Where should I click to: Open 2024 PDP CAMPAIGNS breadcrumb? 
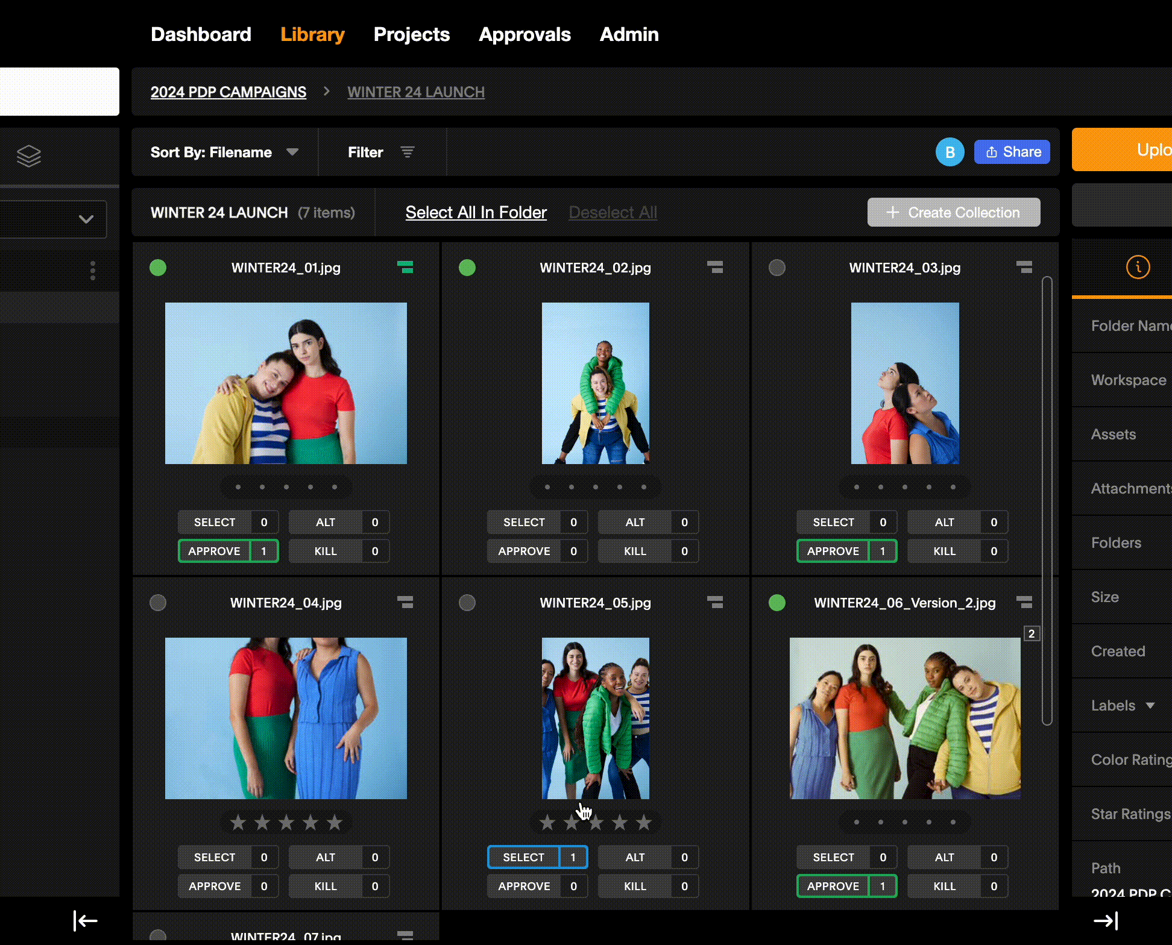click(228, 92)
